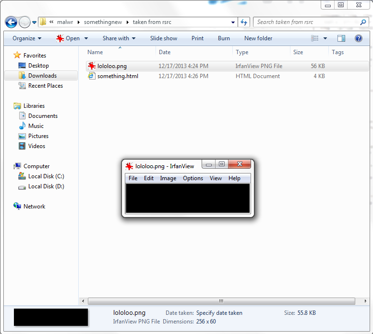This screenshot has height=334, width=373.
Task: Open Videos library
Action: pos(36,146)
